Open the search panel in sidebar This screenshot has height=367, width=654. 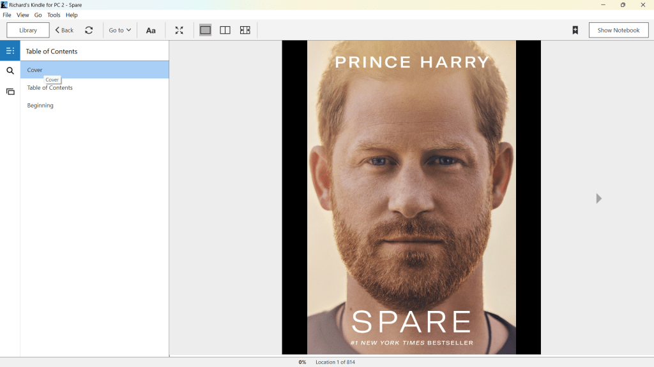(10, 71)
